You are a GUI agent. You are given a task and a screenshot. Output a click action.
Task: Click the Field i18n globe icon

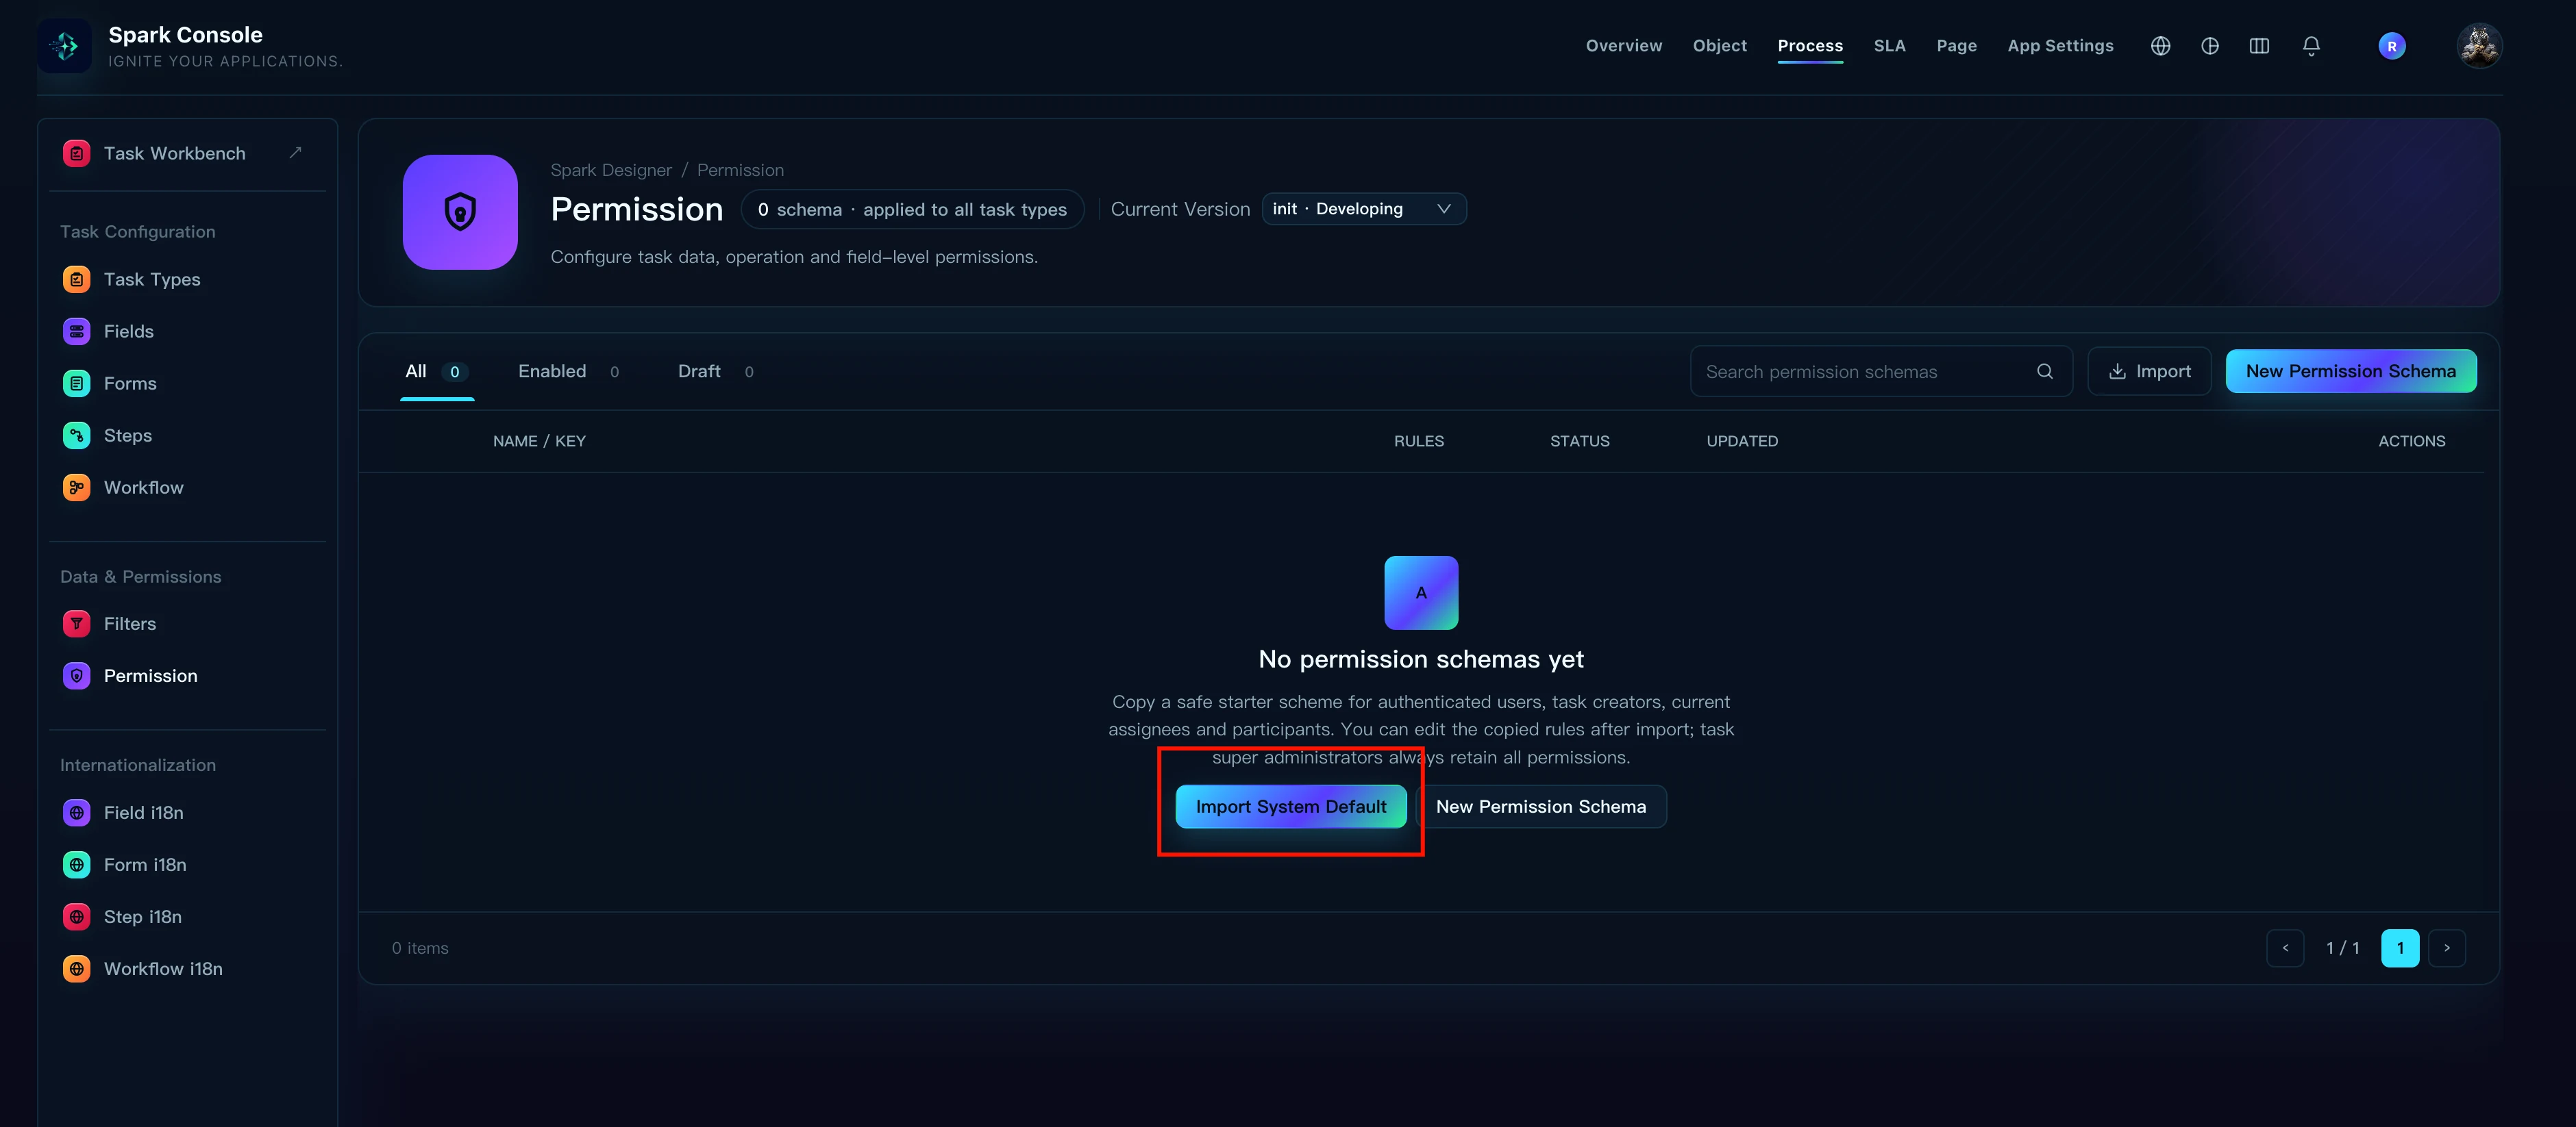(x=76, y=812)
